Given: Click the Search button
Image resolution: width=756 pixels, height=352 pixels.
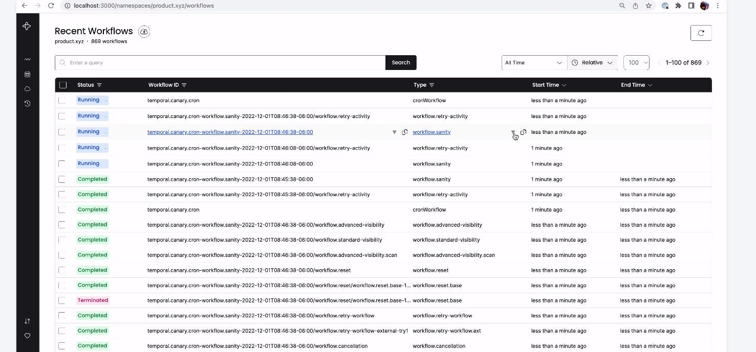Looking at the screenshot, I should (x=401, y=62).
